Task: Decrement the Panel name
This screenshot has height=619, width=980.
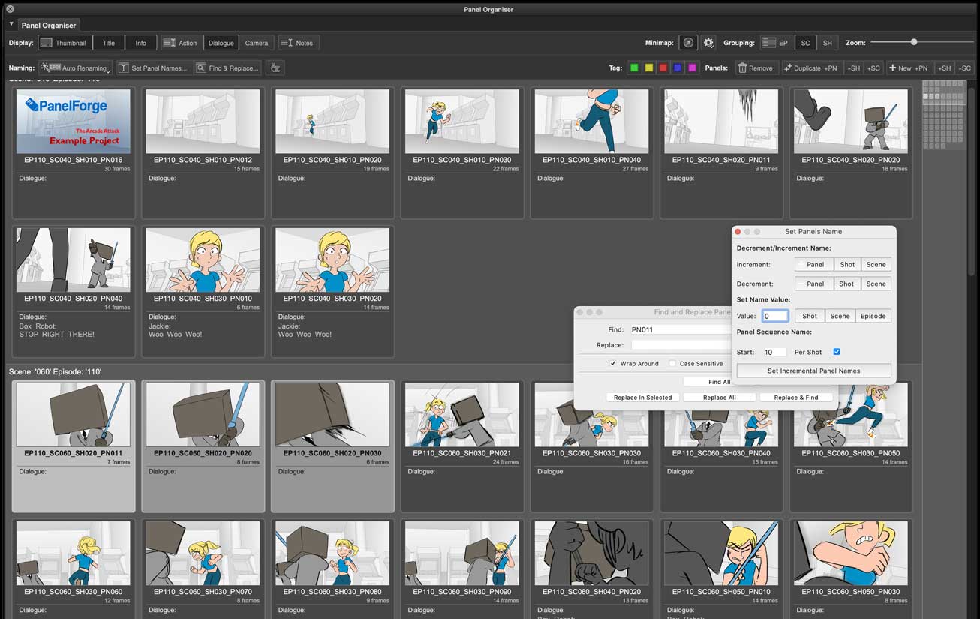Action: tap(813, 284)
